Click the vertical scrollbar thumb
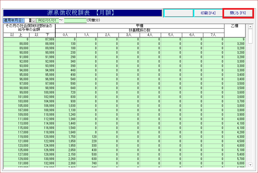258x173 pixels. 250,36
